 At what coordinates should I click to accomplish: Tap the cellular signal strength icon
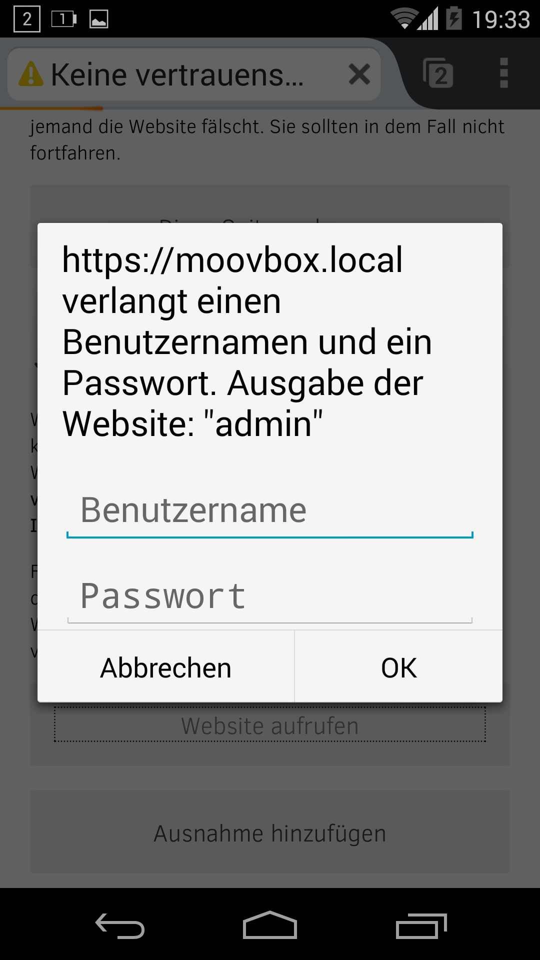[428, 18]
